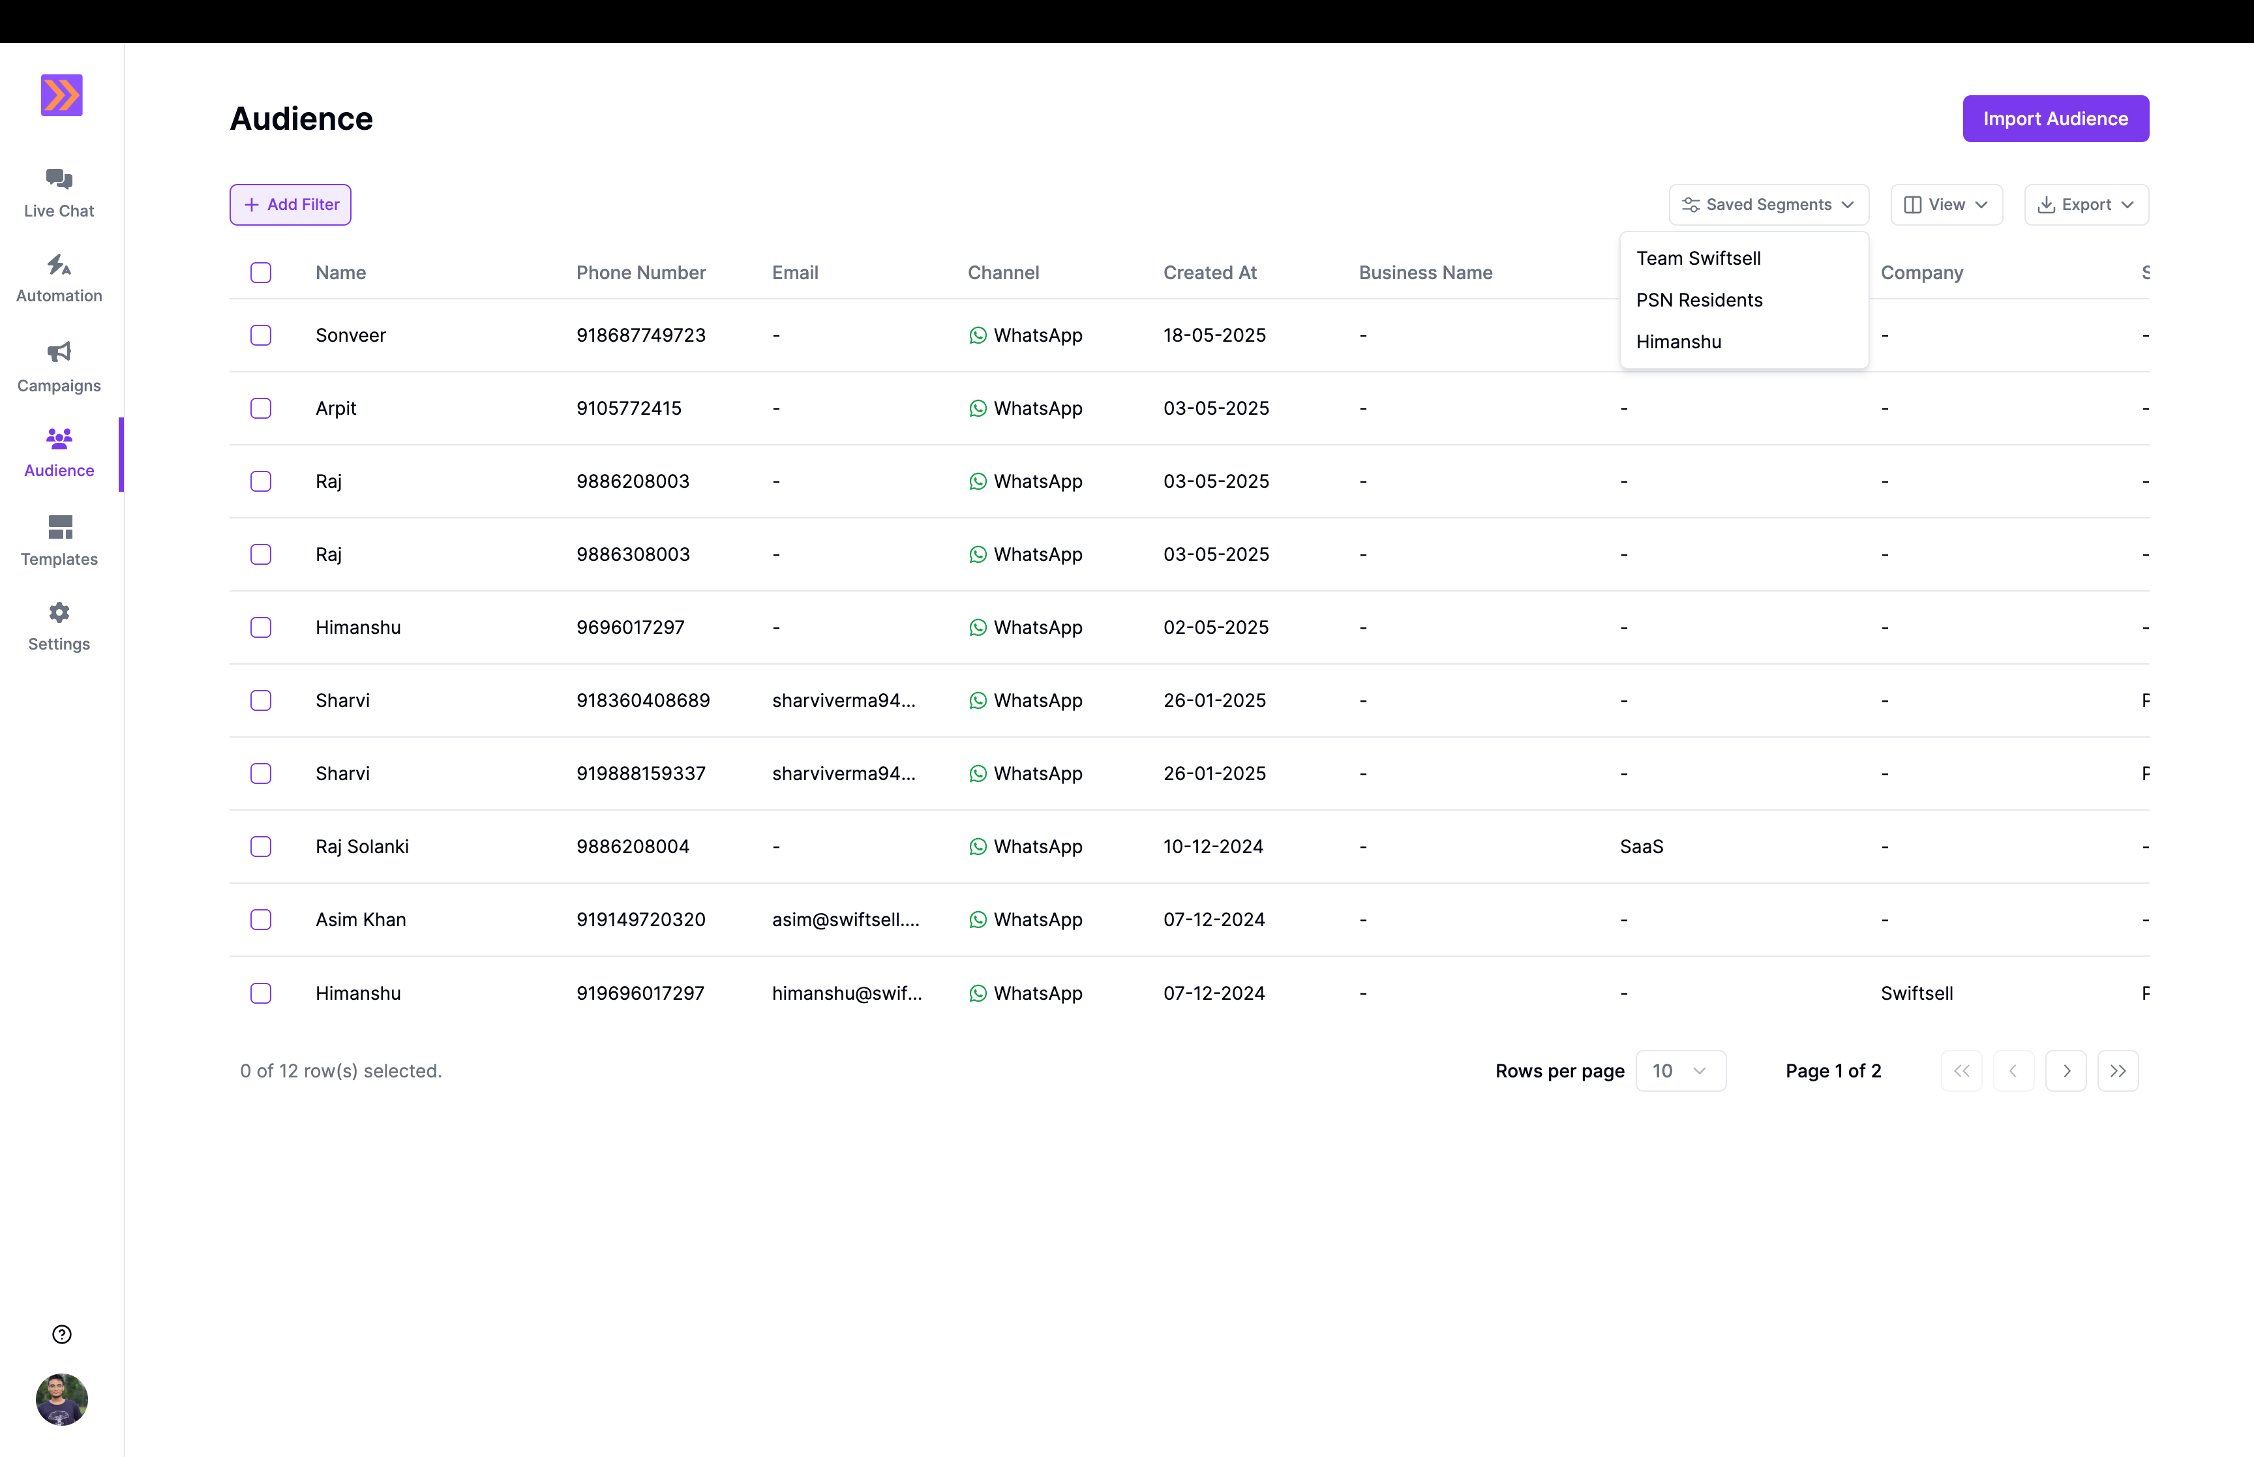Select all rows header checkbox
The image size is (2254, 1457).
(261, 273)
